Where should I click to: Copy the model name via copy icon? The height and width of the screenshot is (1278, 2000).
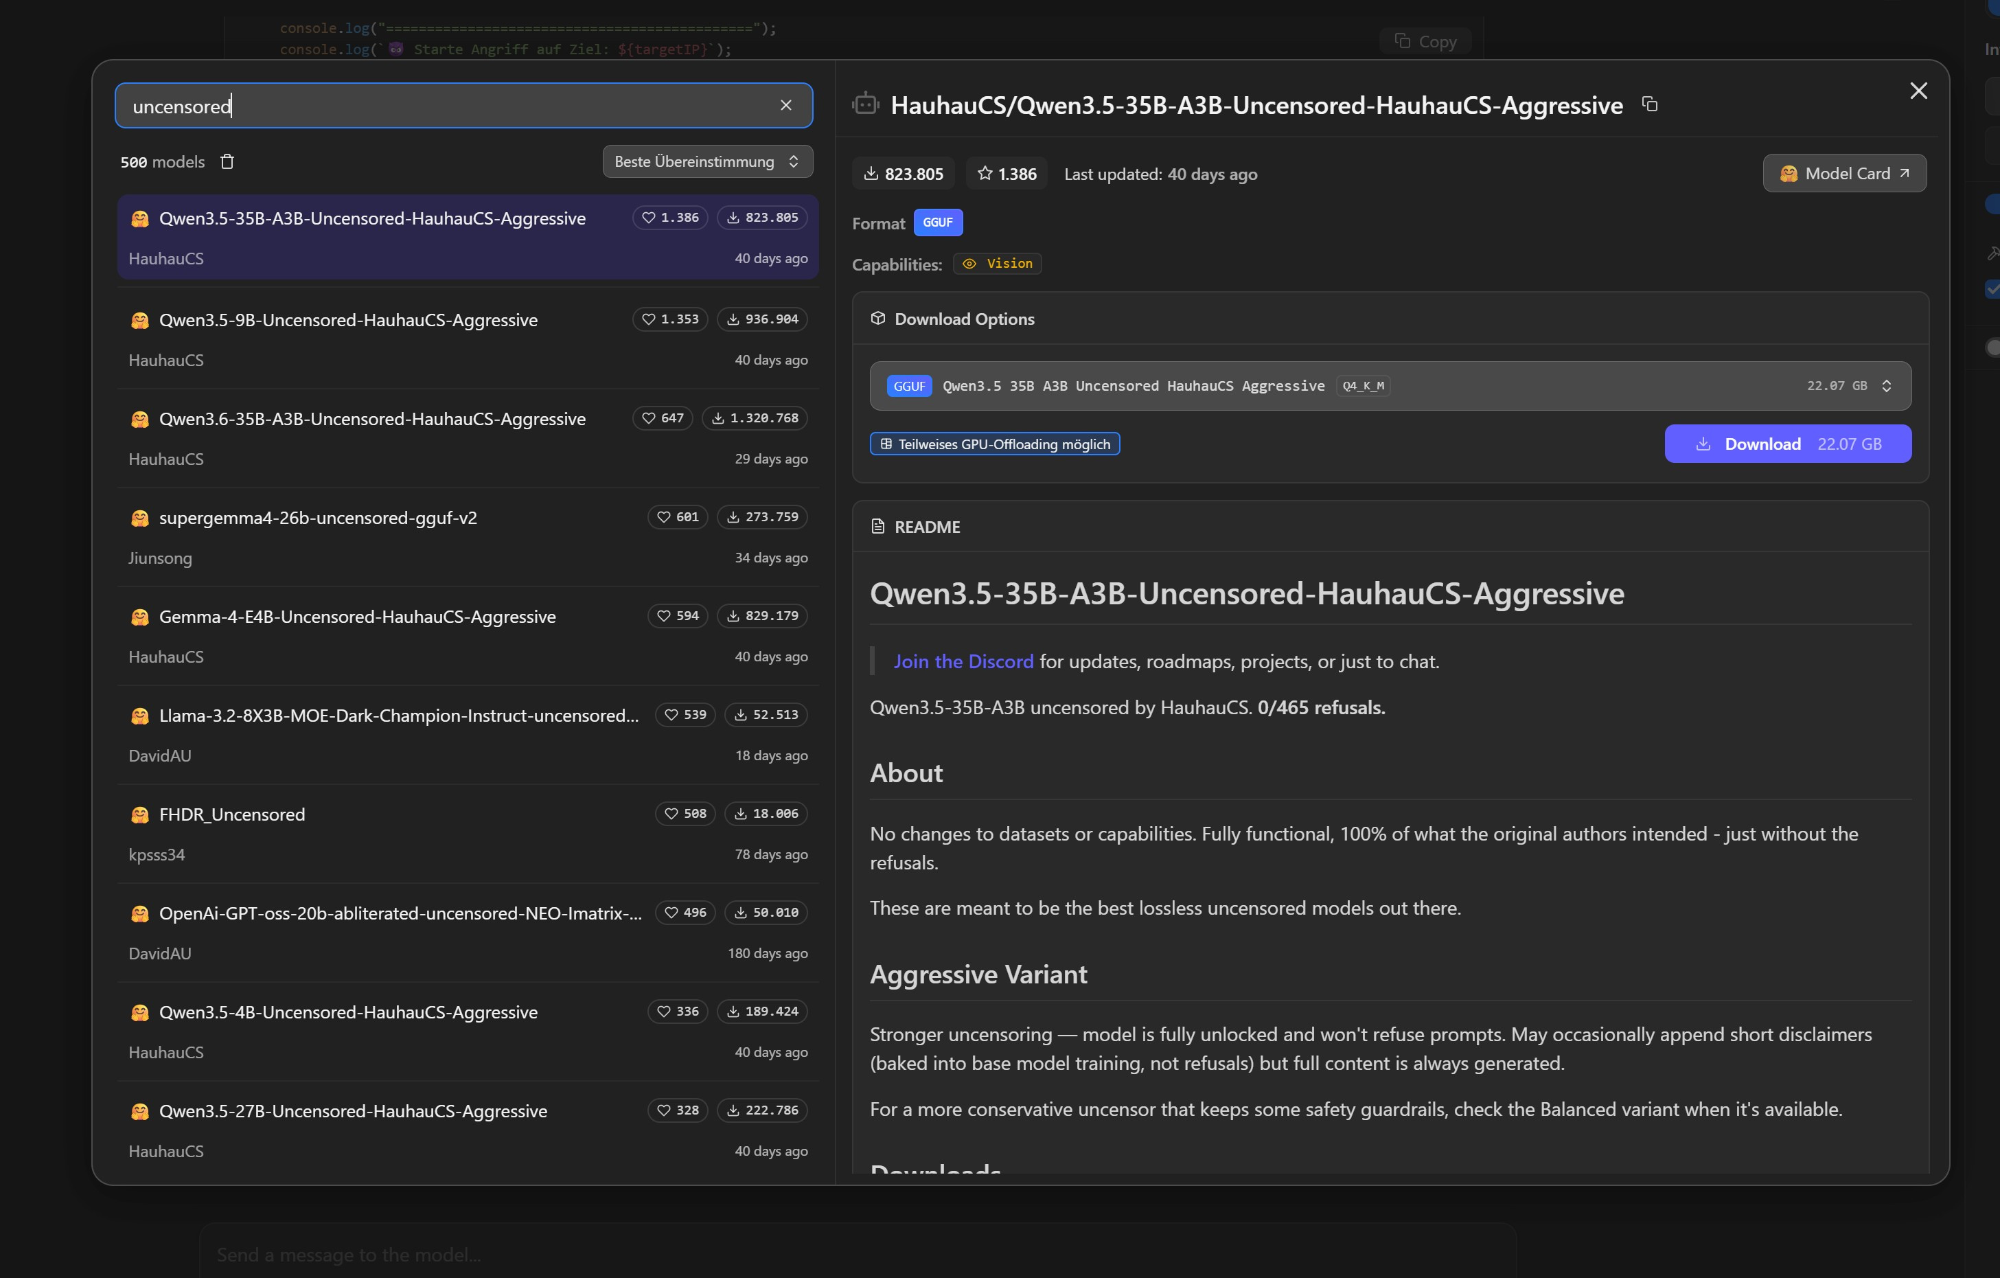[x=1649, y=104]
